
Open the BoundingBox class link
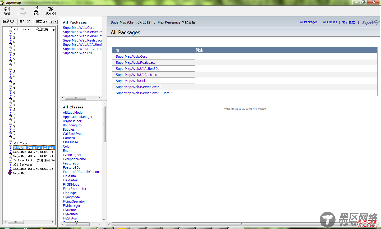click(72, 125)
